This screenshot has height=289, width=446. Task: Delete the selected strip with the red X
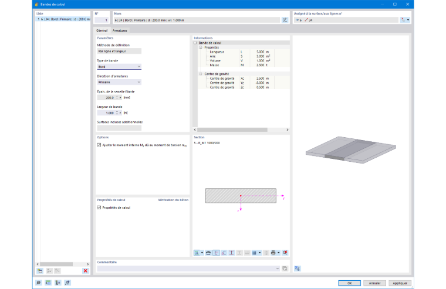[85, 271]
